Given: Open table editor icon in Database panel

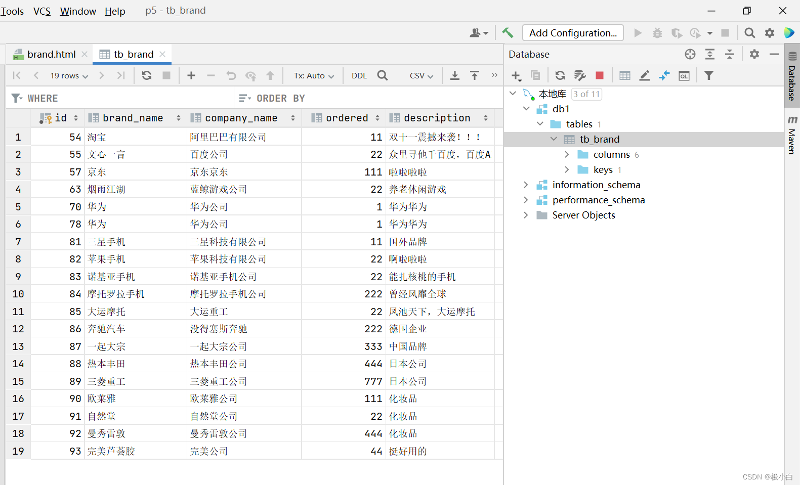Looking at the screenshot, I should point(625,75).
